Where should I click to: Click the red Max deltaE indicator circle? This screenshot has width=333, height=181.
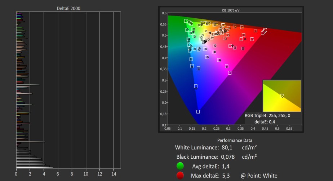[180, 176]
